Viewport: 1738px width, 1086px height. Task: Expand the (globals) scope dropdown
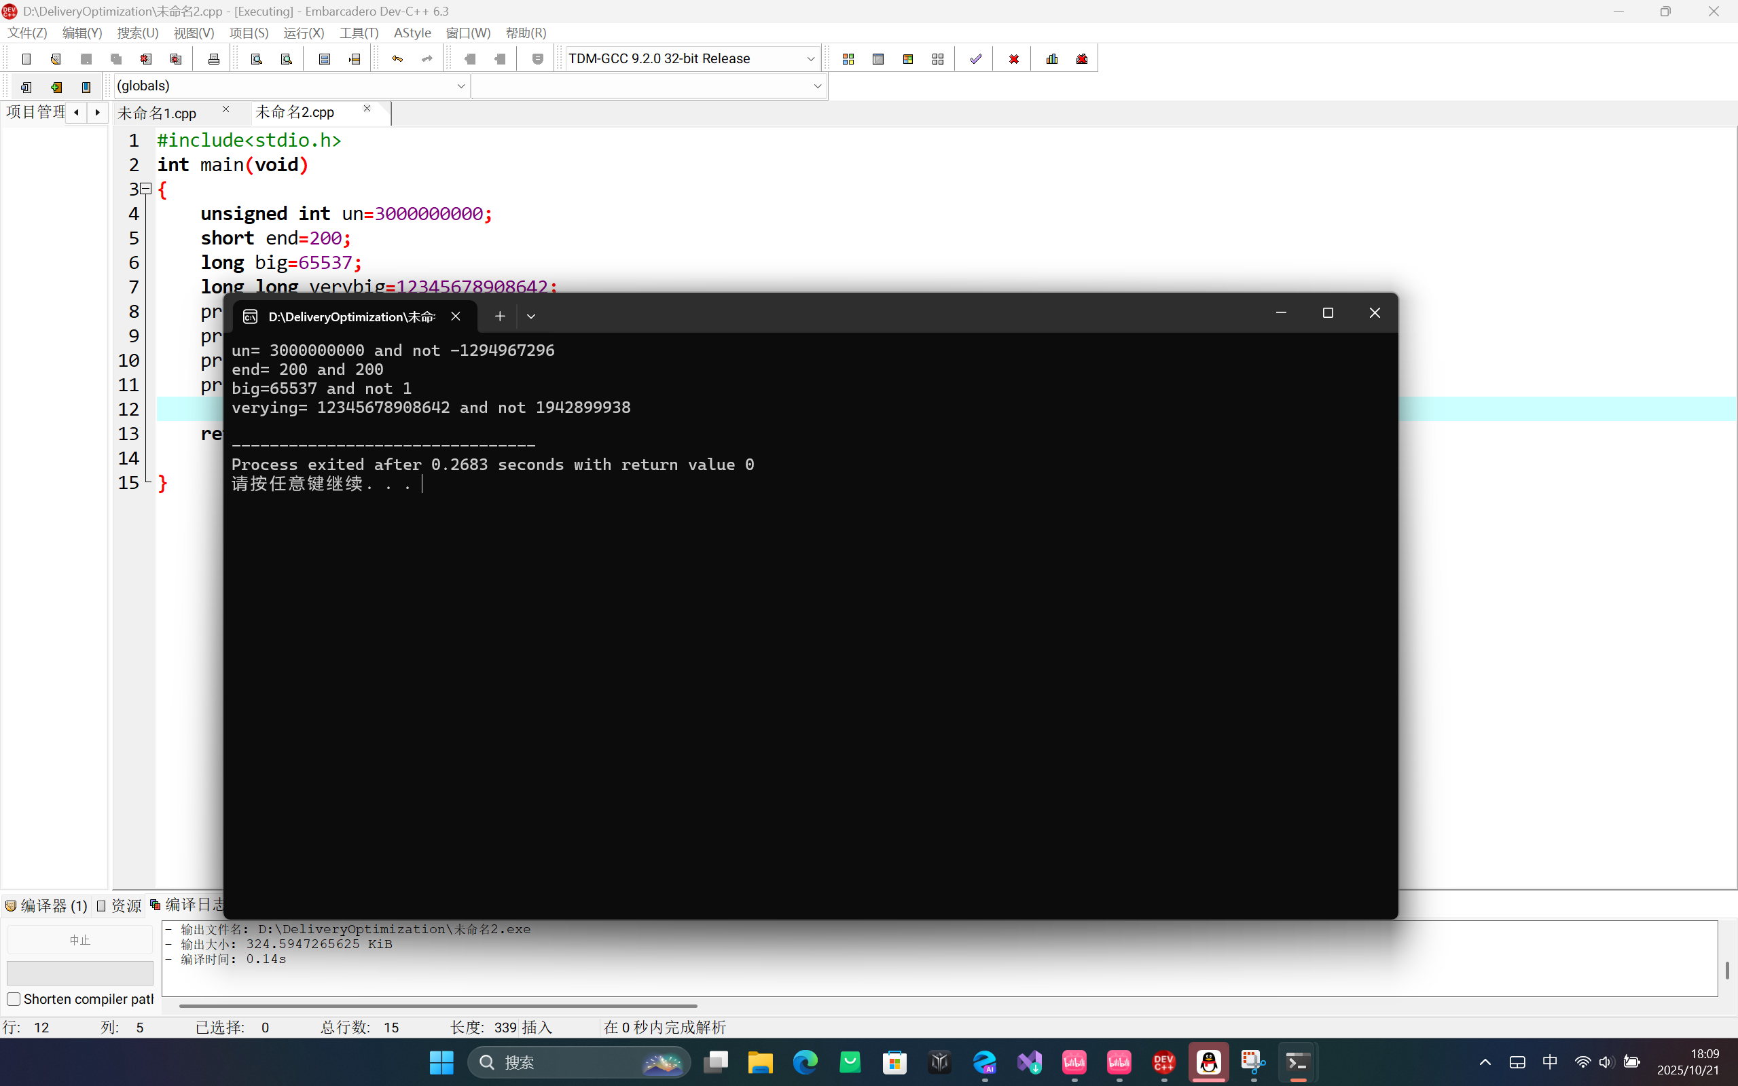click(460, 86)
